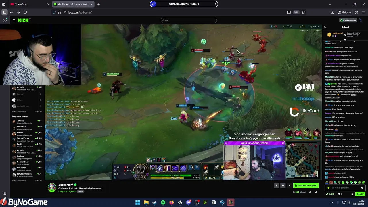368x207 pixels.
Task: Insert the first Pepe emote from row
Action: [327, 183]
